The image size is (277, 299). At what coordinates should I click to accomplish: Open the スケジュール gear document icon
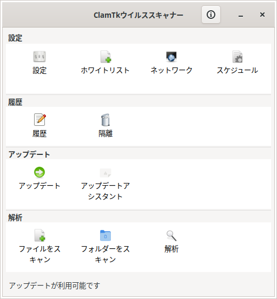point(238,57)
